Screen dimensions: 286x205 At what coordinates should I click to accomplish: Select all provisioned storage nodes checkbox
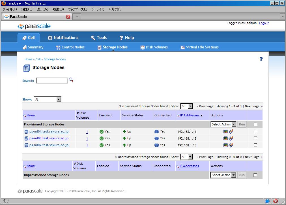(x=255, y=124)
